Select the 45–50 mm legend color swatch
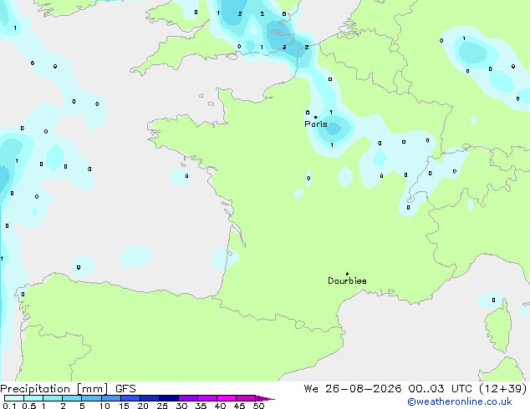This screenshot has width=530, height=409. tap(246, 398)
